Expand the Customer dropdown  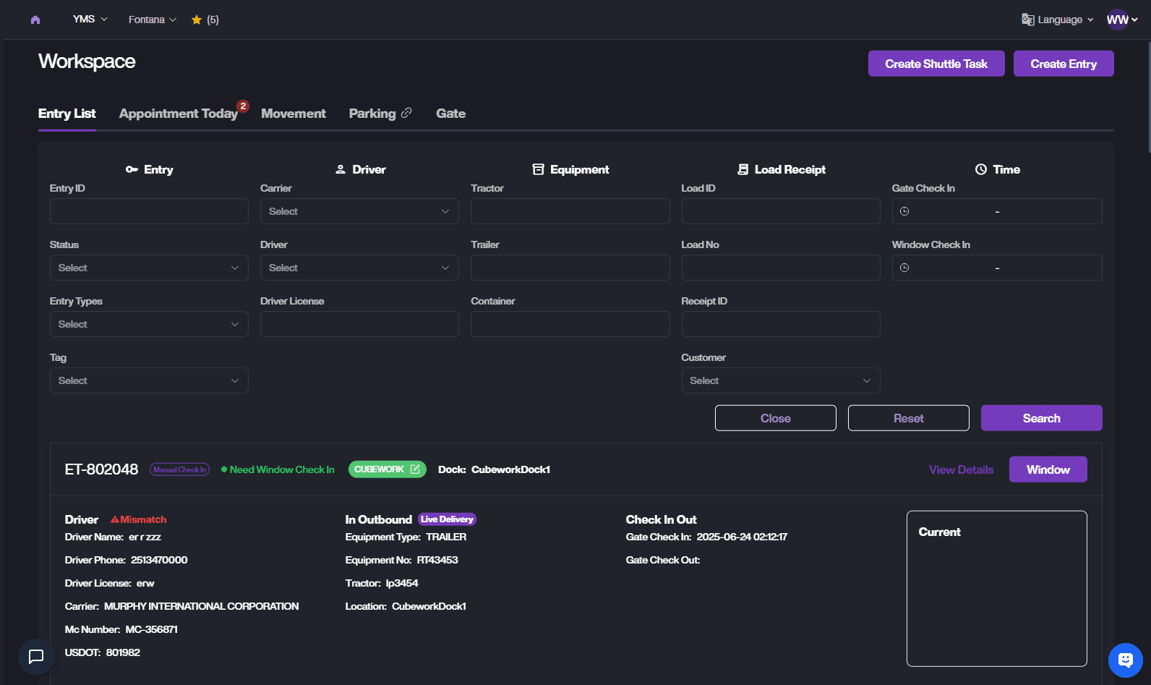[780, 380]
